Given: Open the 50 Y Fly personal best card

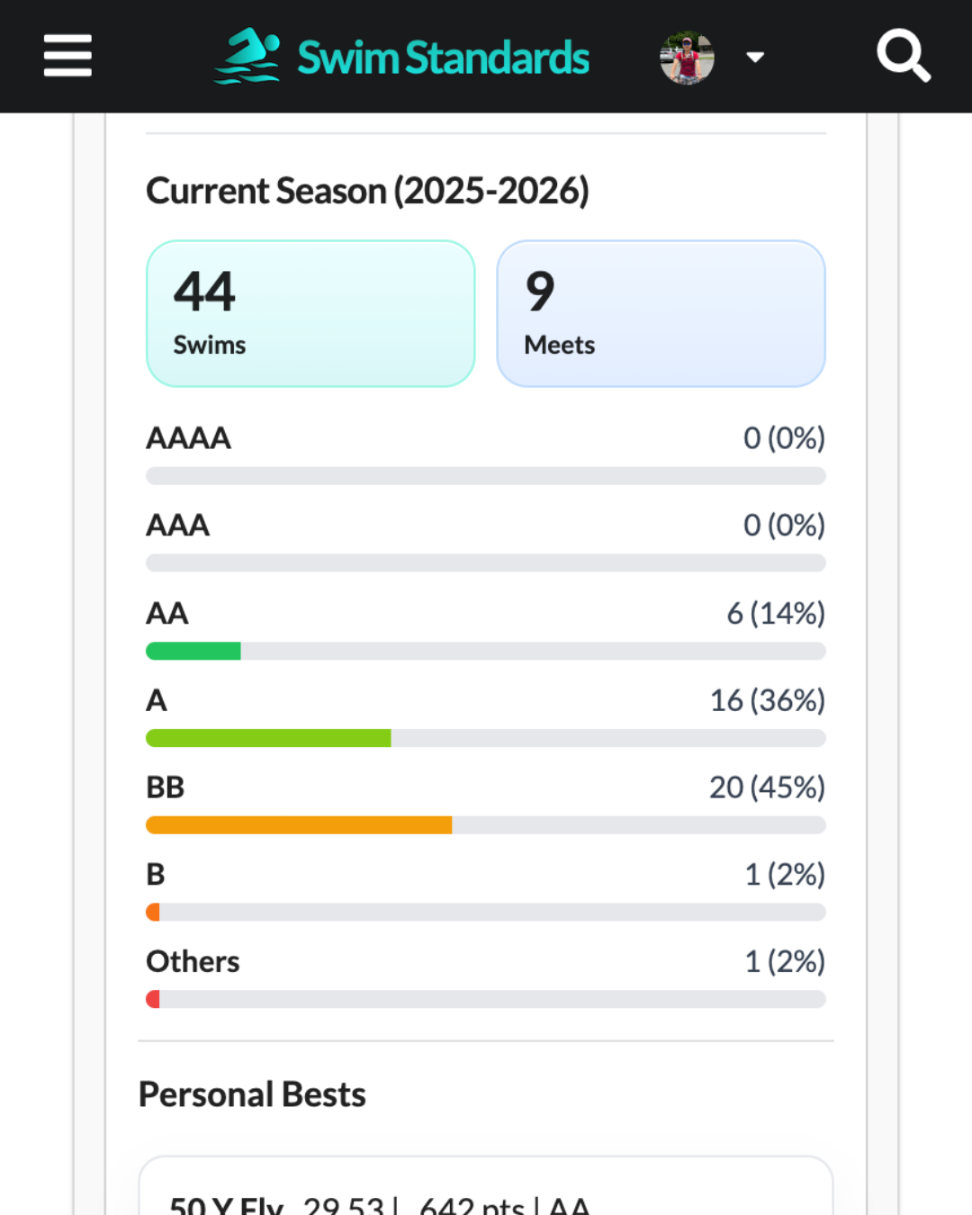Looking at the screenshot, I should [x=485, y=1192].
